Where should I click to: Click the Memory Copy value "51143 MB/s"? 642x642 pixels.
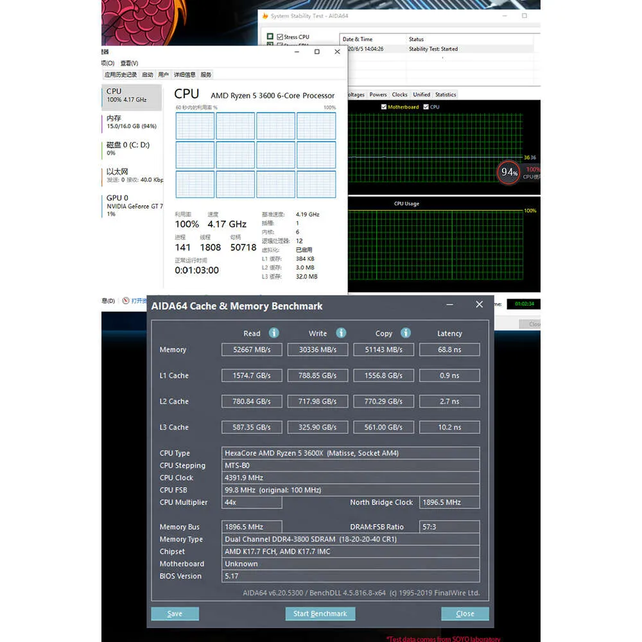point(384,350)
